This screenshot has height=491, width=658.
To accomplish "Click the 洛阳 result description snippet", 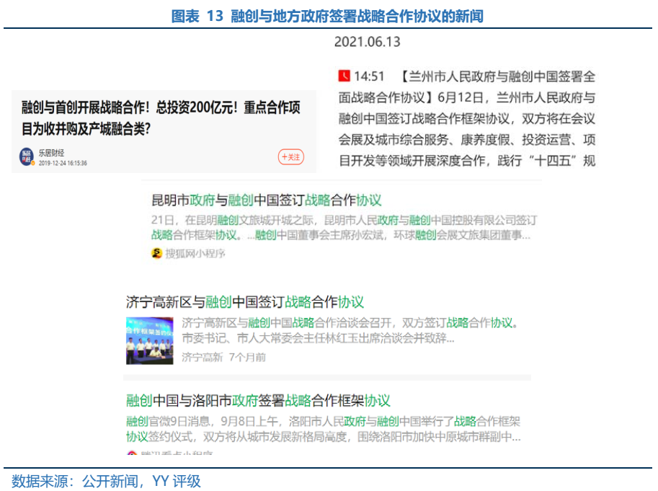I will (323, 429).
